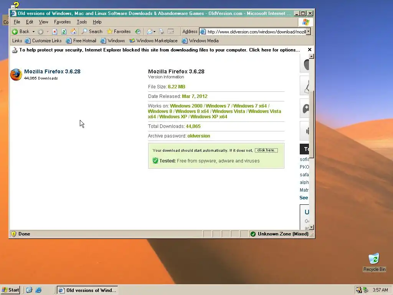
Task: Open the Favorites menu
Action: [x=62, y=22]
